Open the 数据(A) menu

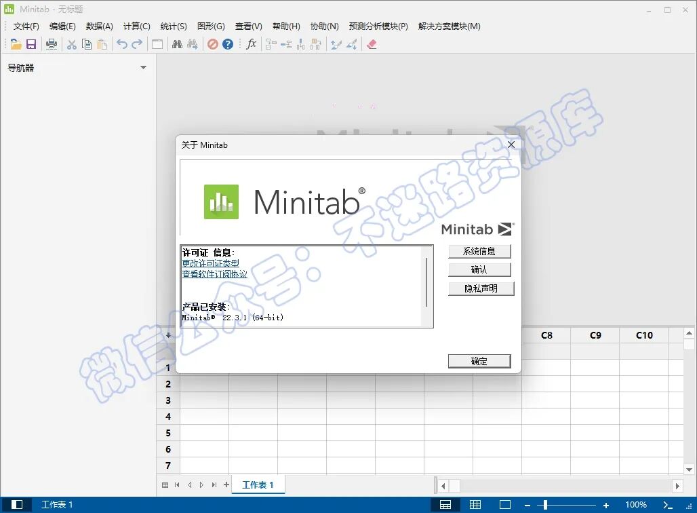click(x=100, y=26)
